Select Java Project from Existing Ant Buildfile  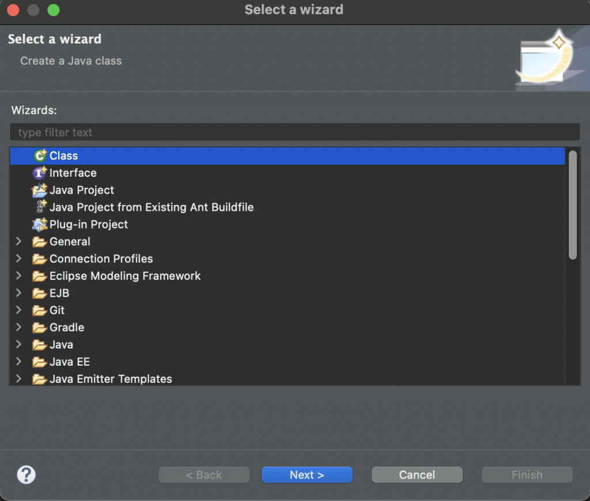(x=152, y=207)
